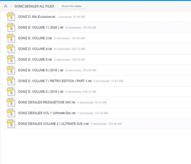Go to the home folder icon
The height and width of the screenshot is (164, 191).
coord(6,6)
